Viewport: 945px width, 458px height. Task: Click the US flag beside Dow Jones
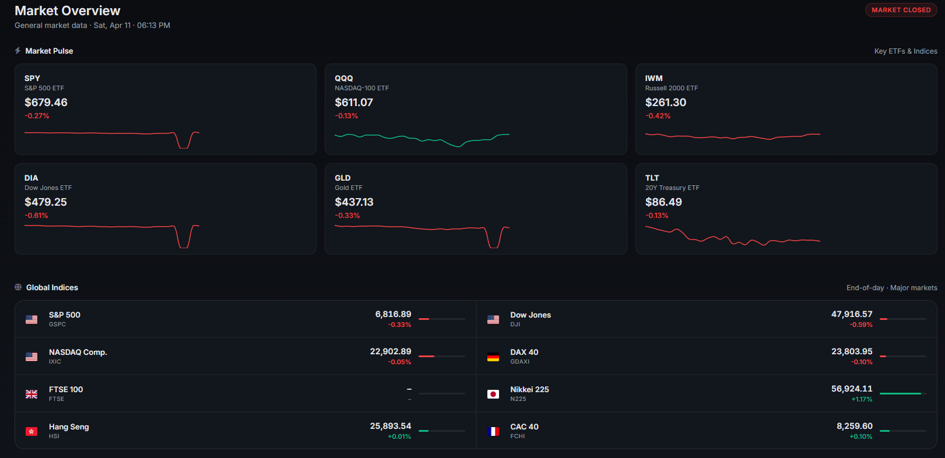coord(493,319)
